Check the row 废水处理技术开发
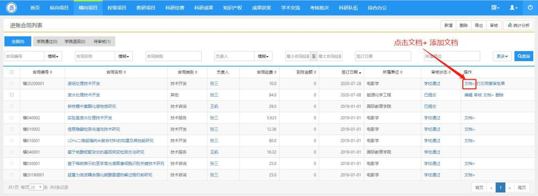 click(x=12, y=95)
